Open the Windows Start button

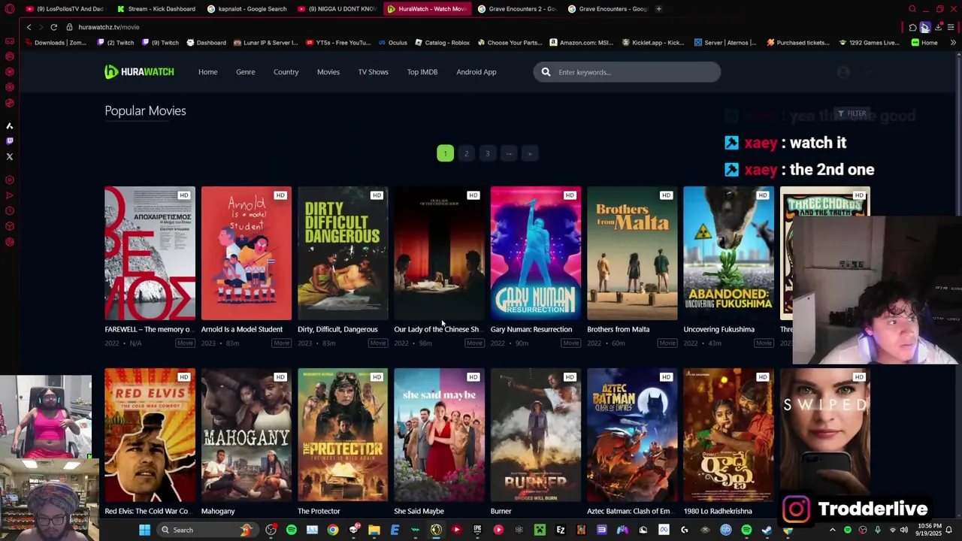(x=144, y=530)
